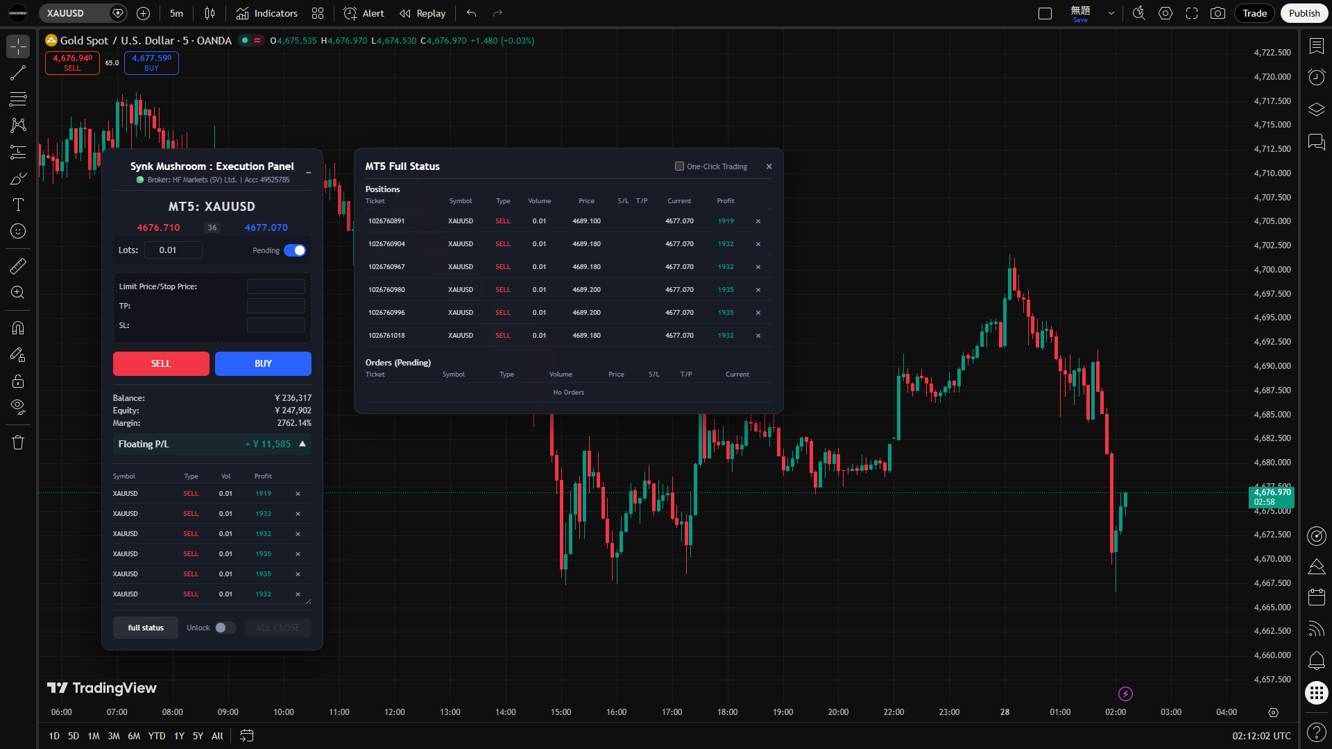Click the full status button

[146, 628]
